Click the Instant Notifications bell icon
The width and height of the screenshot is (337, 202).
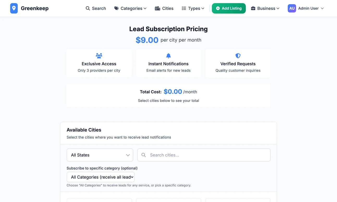pos(169,56)
